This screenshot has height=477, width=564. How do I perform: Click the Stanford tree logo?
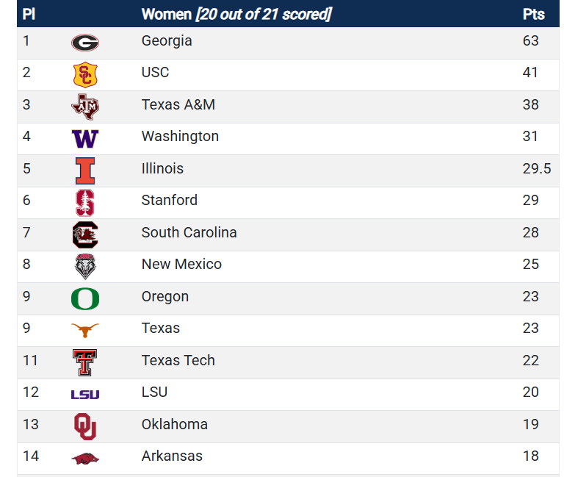tap(85, 203)
